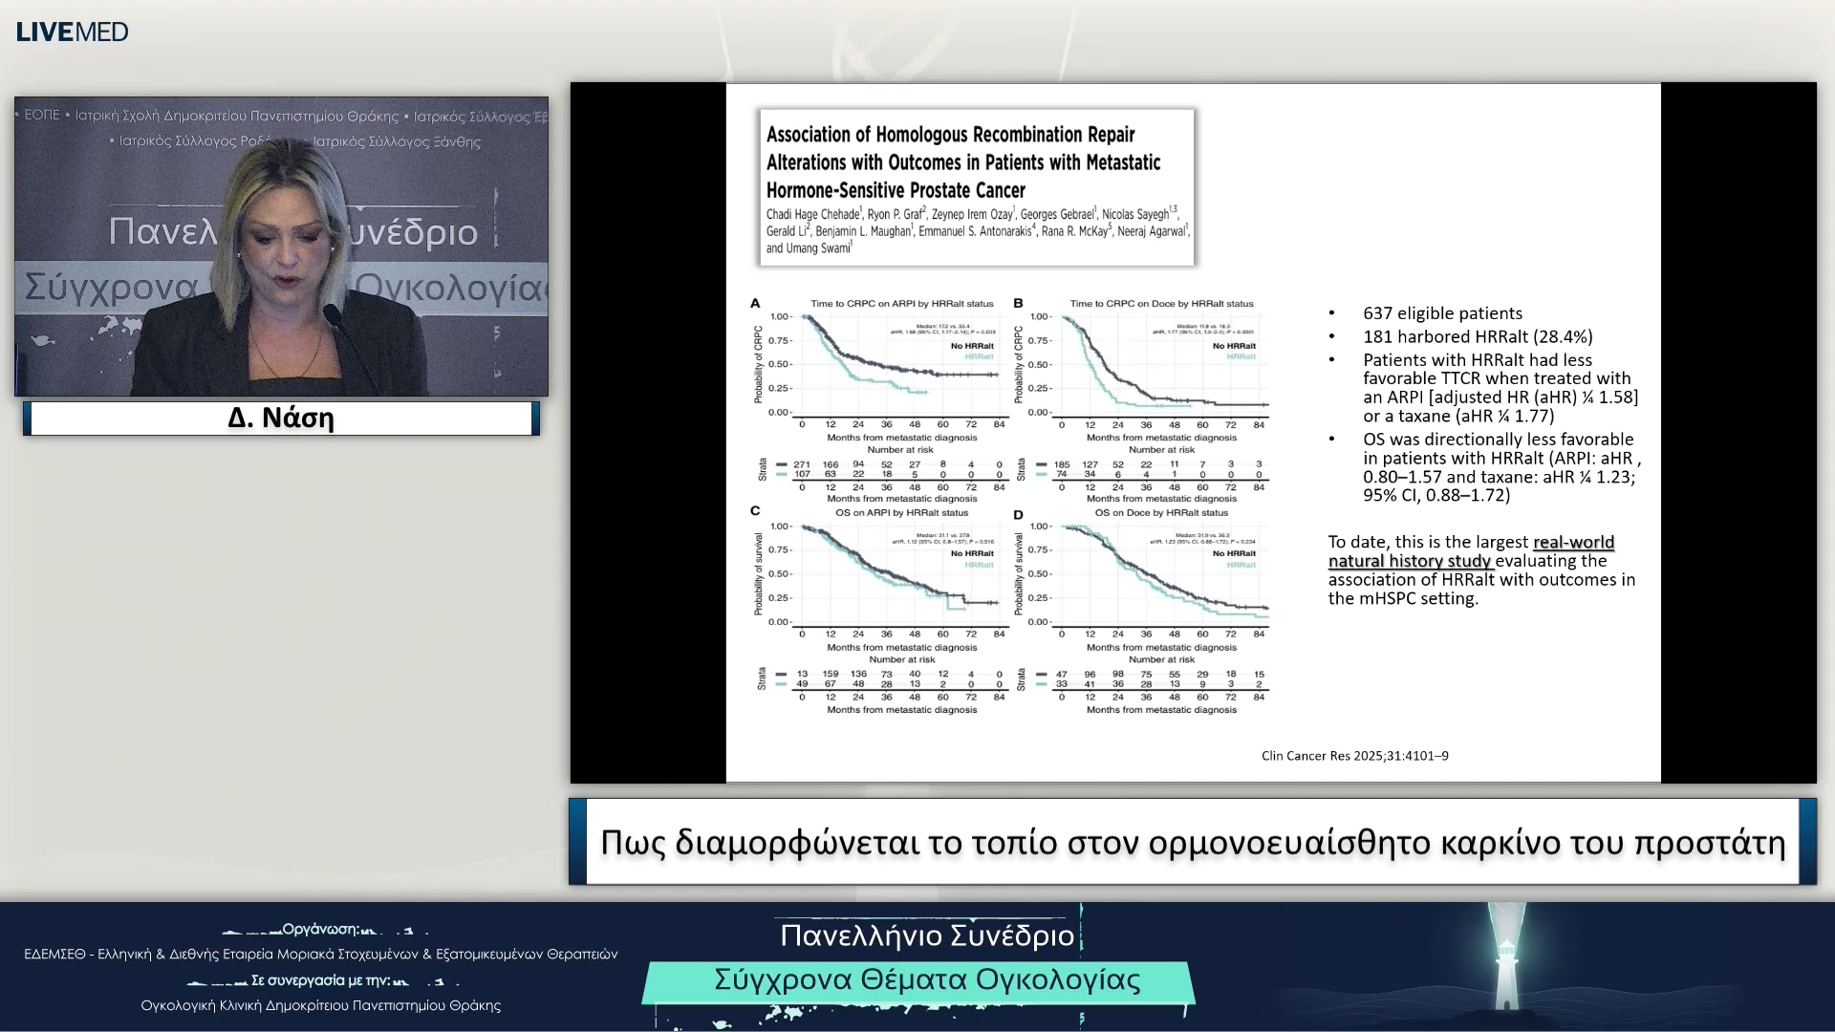Click the 637 eligible patients bullet
Image resolution: width=1835 pixels, height=1032 pixels.
pos(1442,313)
